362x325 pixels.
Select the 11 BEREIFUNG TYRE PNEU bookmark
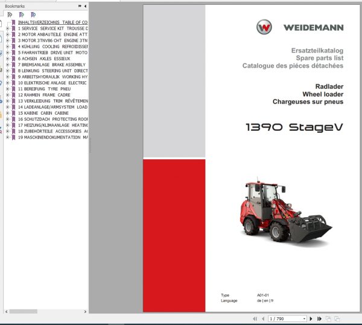tap(44, 89)
